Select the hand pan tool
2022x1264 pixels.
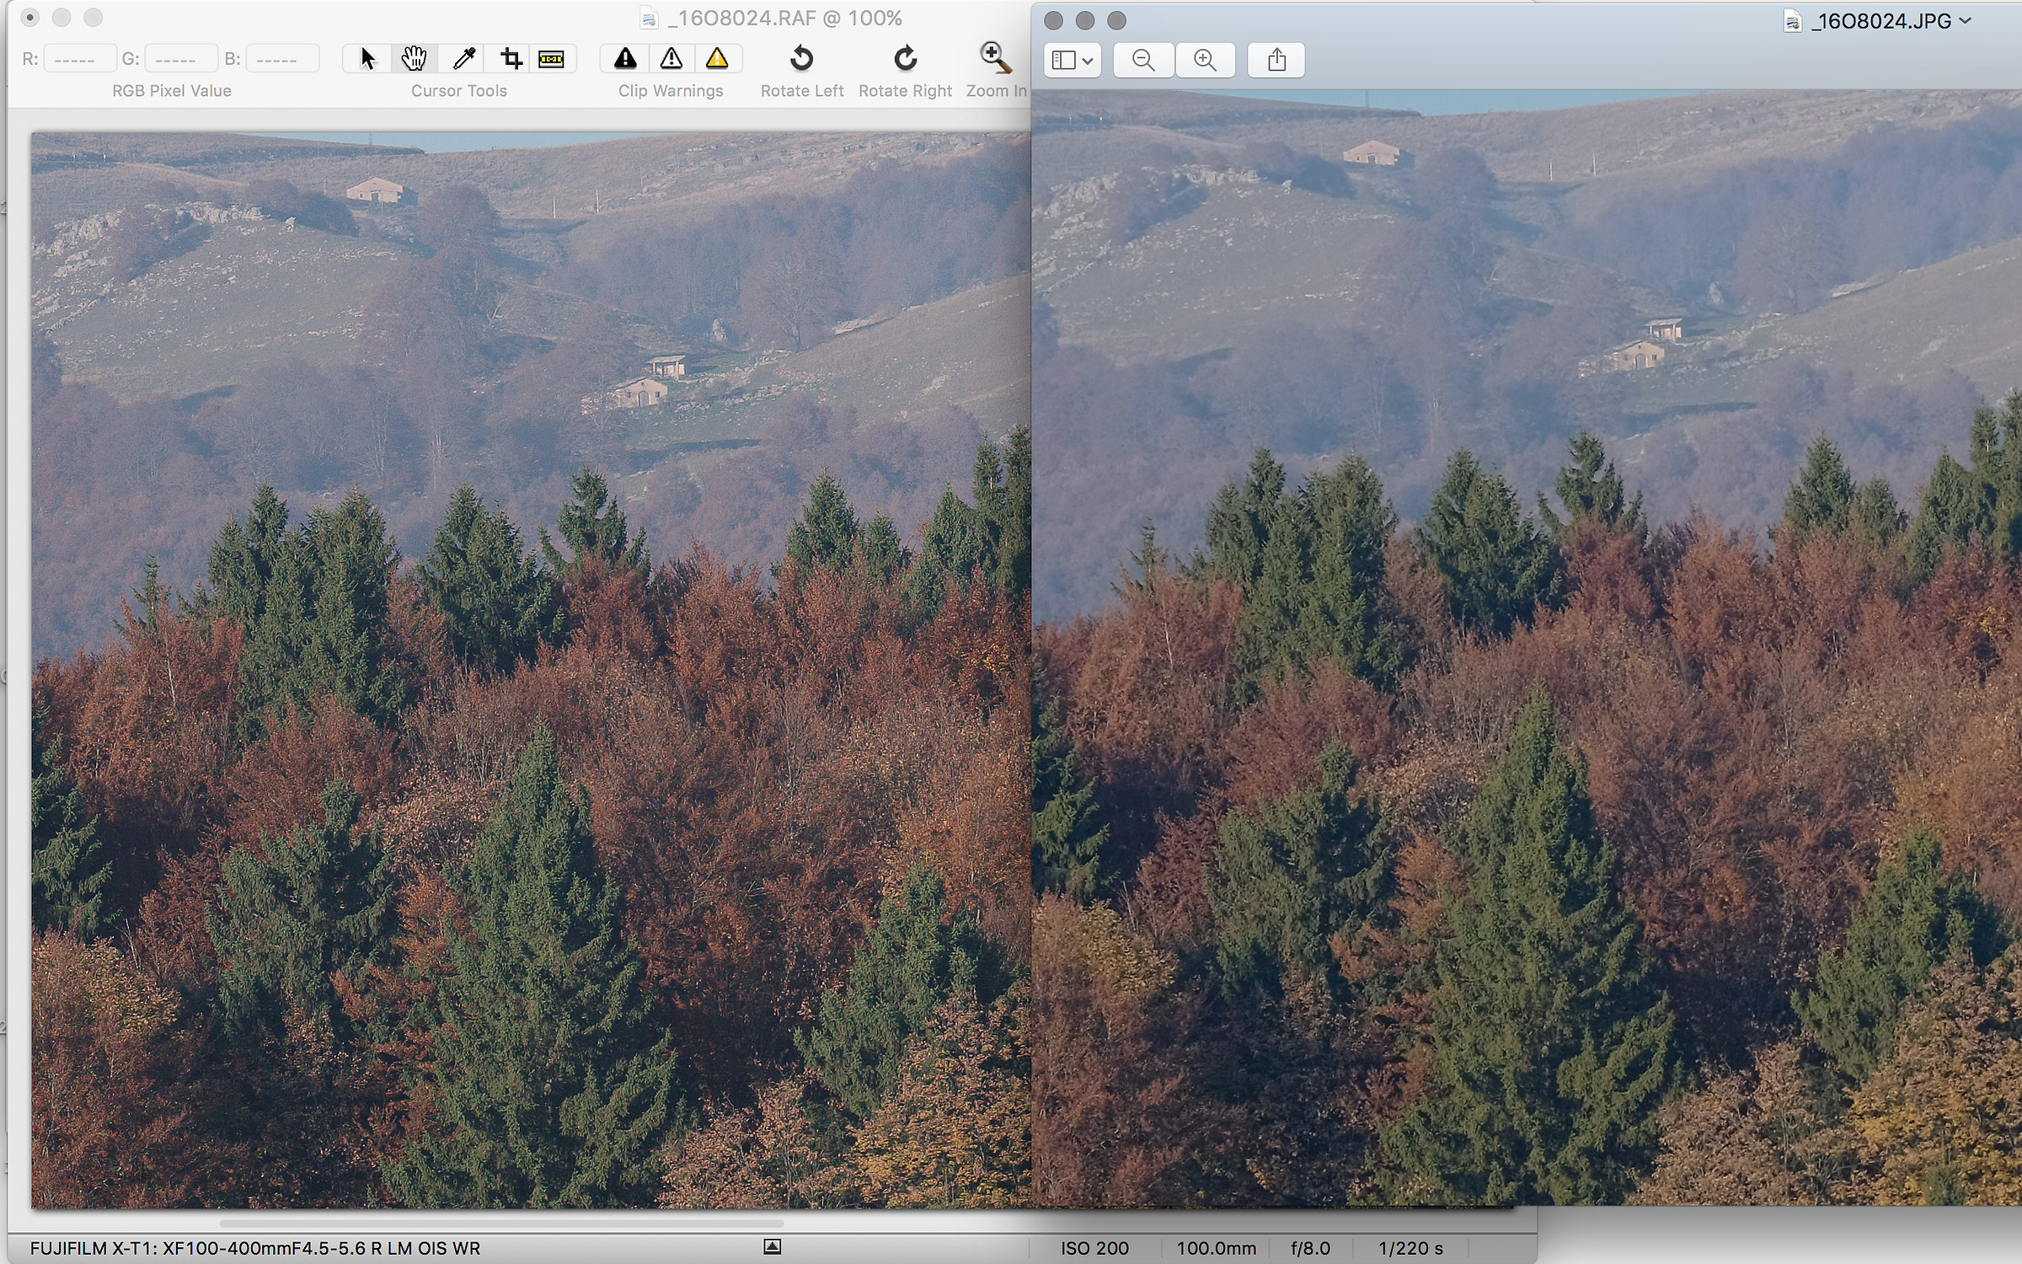[x=413, y=58]
